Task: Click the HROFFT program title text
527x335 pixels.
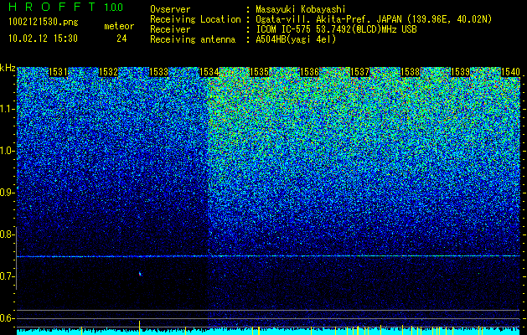Action: pos(52,7)
